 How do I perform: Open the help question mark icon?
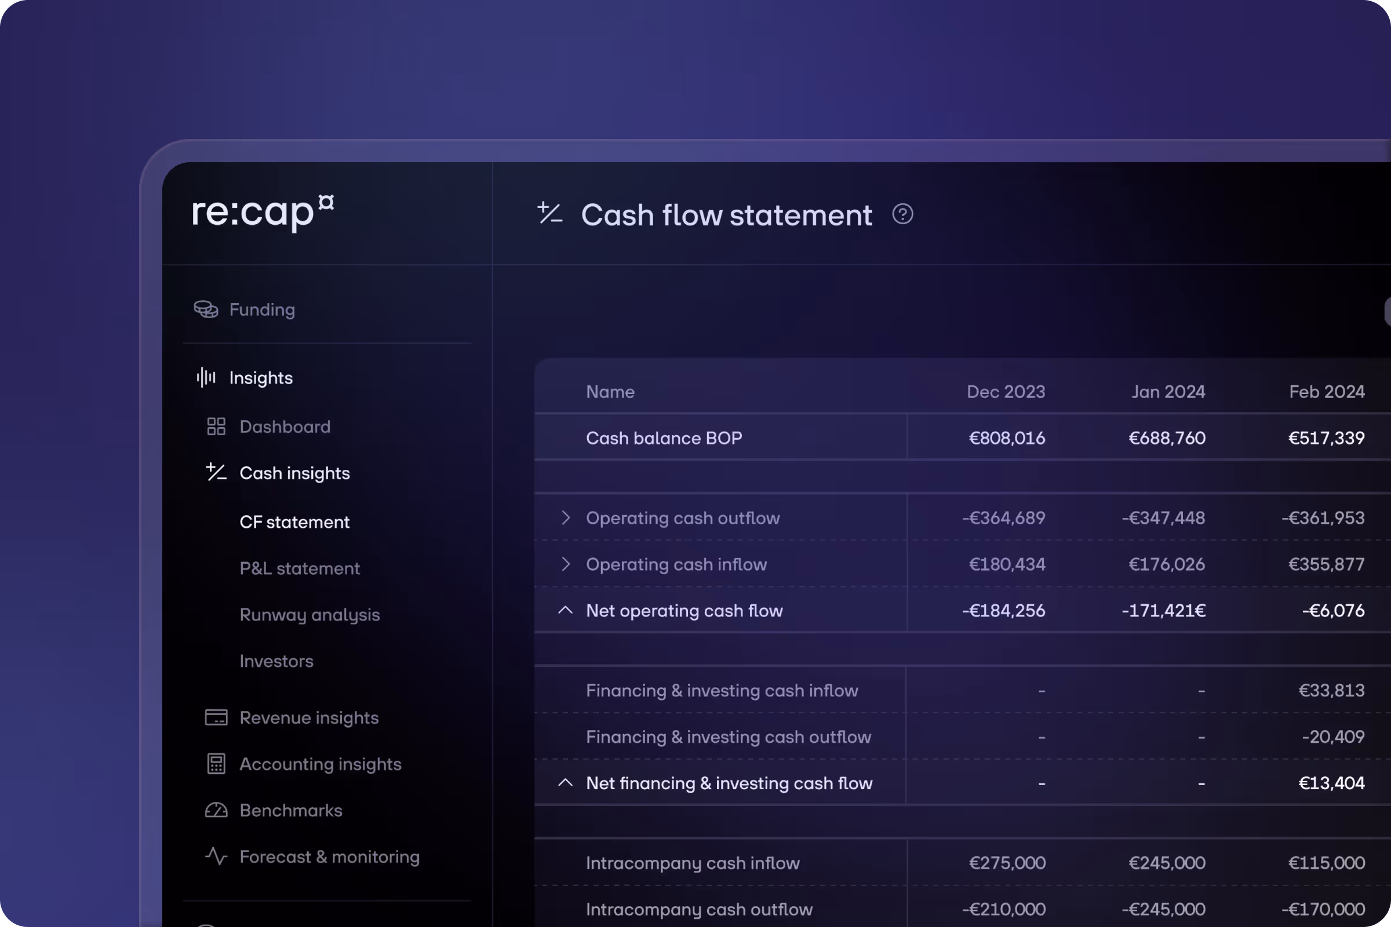point(903,214)
